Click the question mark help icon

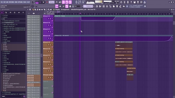131,2
